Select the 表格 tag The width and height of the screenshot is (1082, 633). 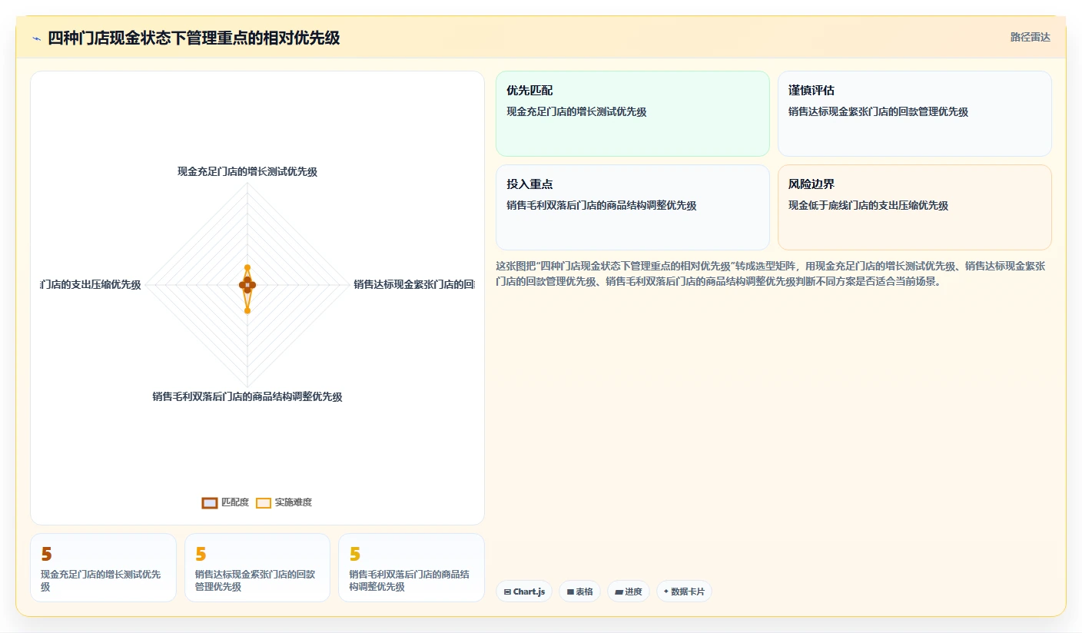[x=579, y=592]
